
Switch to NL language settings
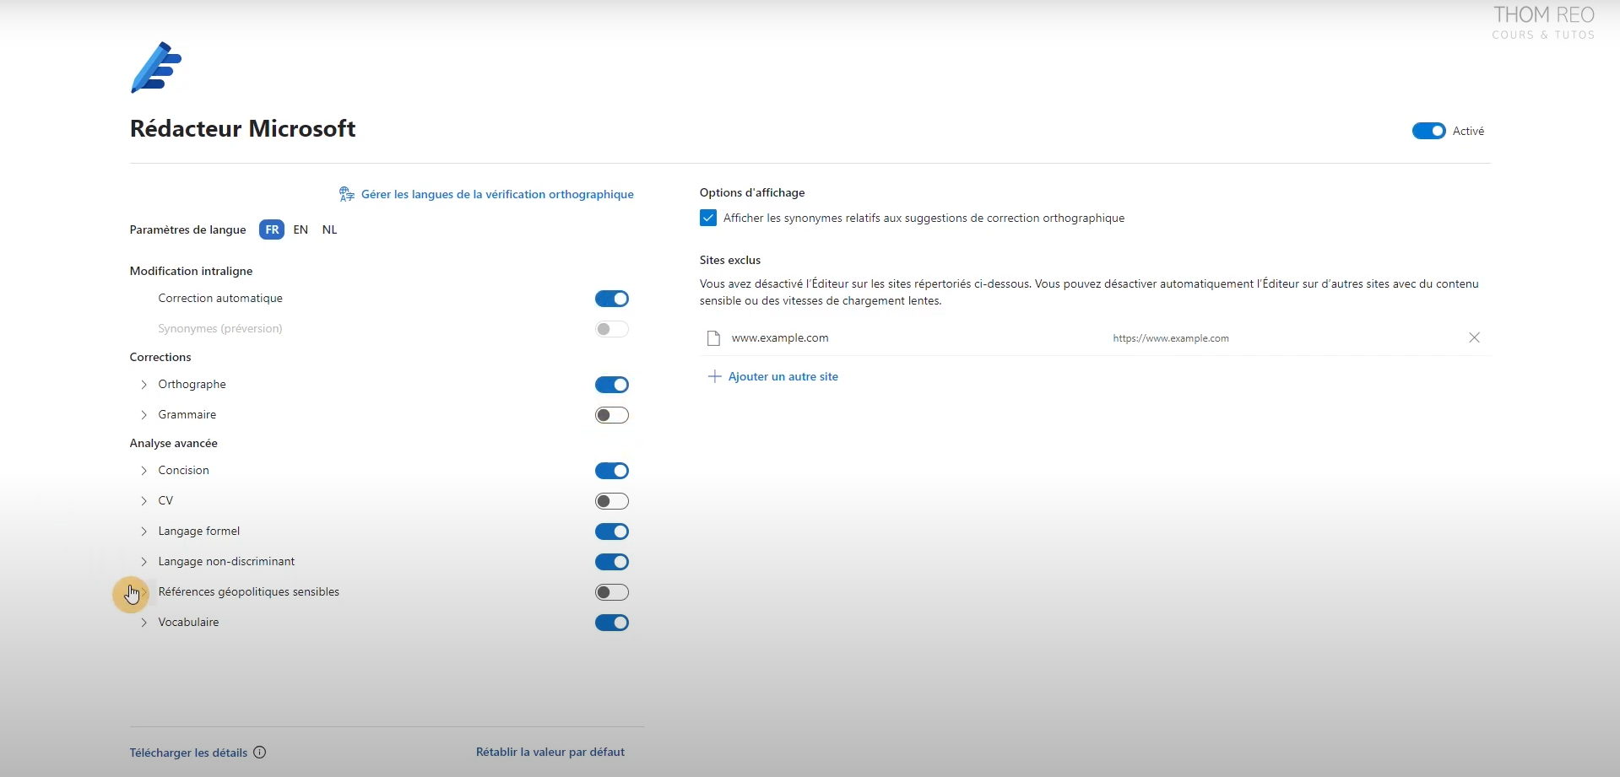pyautogui.click(x=329, y=229)
